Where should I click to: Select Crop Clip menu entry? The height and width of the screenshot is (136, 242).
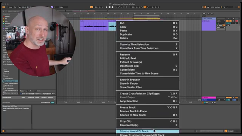coord(148,121)
